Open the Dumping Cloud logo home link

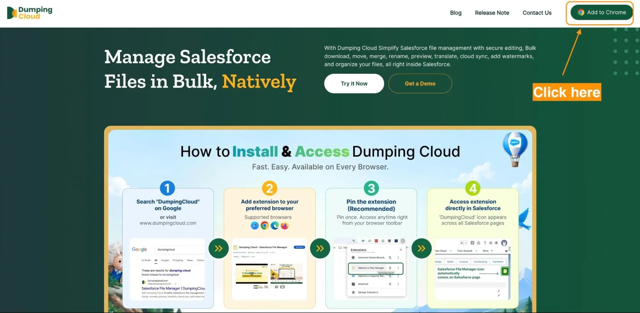click(29, 13)
